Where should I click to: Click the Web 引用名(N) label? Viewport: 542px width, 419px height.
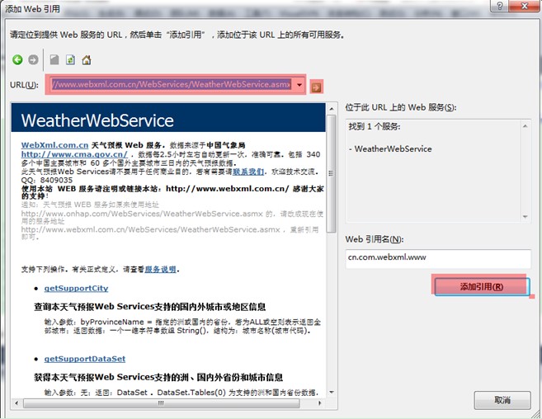coord(375,239)
